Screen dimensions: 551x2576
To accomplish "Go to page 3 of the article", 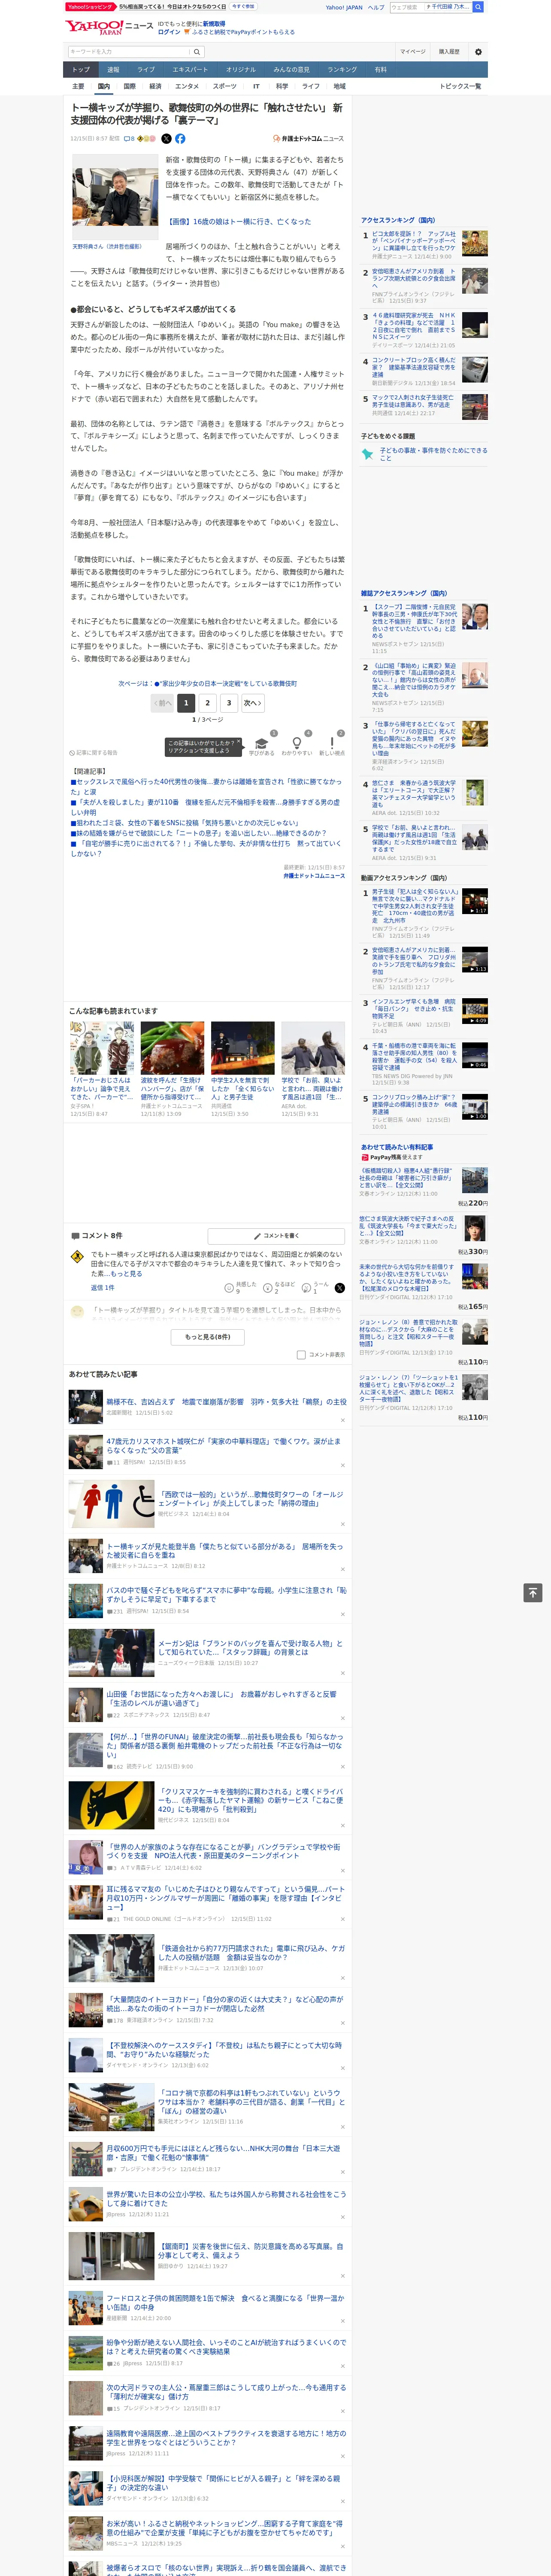I will click(x=229, y=703).
